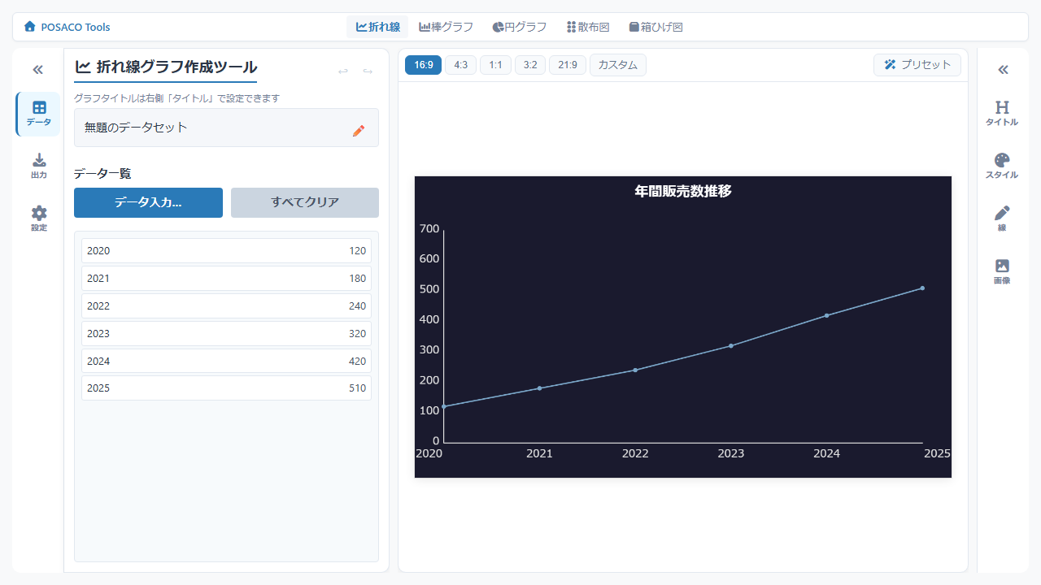Click the undo arrow icon
Screen dimensions: 1041x585
(x=343, y=71)
